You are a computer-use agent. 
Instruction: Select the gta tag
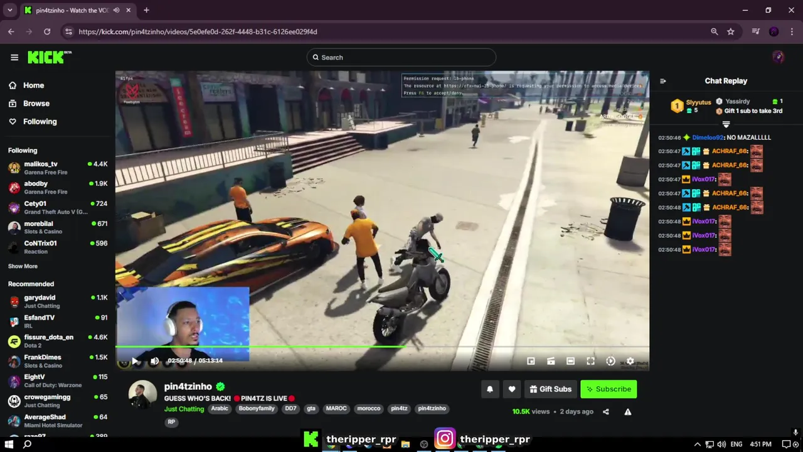pos(311,409)
